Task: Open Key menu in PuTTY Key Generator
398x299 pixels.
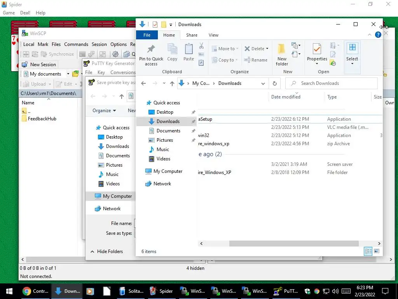Action: click(x=101, y=72)
